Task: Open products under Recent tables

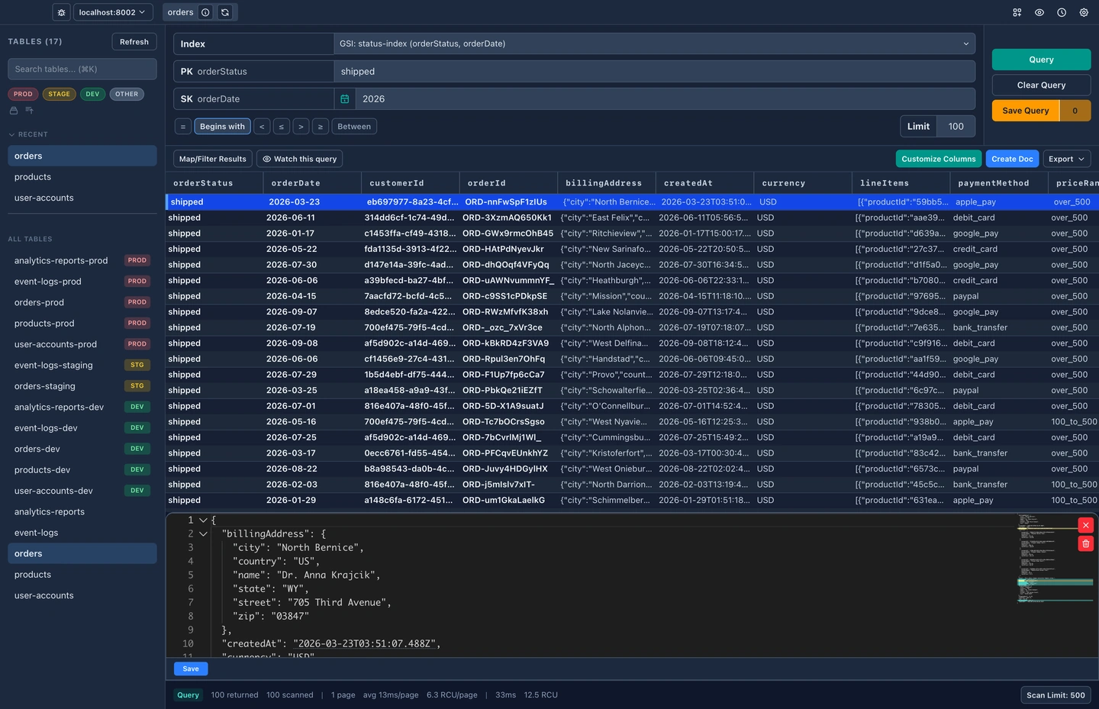Action: click(x=82, y=177)
